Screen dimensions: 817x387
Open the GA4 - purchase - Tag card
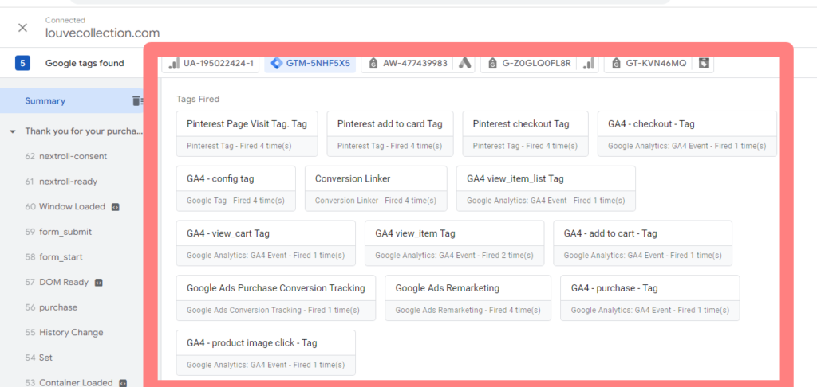(649, 298)
